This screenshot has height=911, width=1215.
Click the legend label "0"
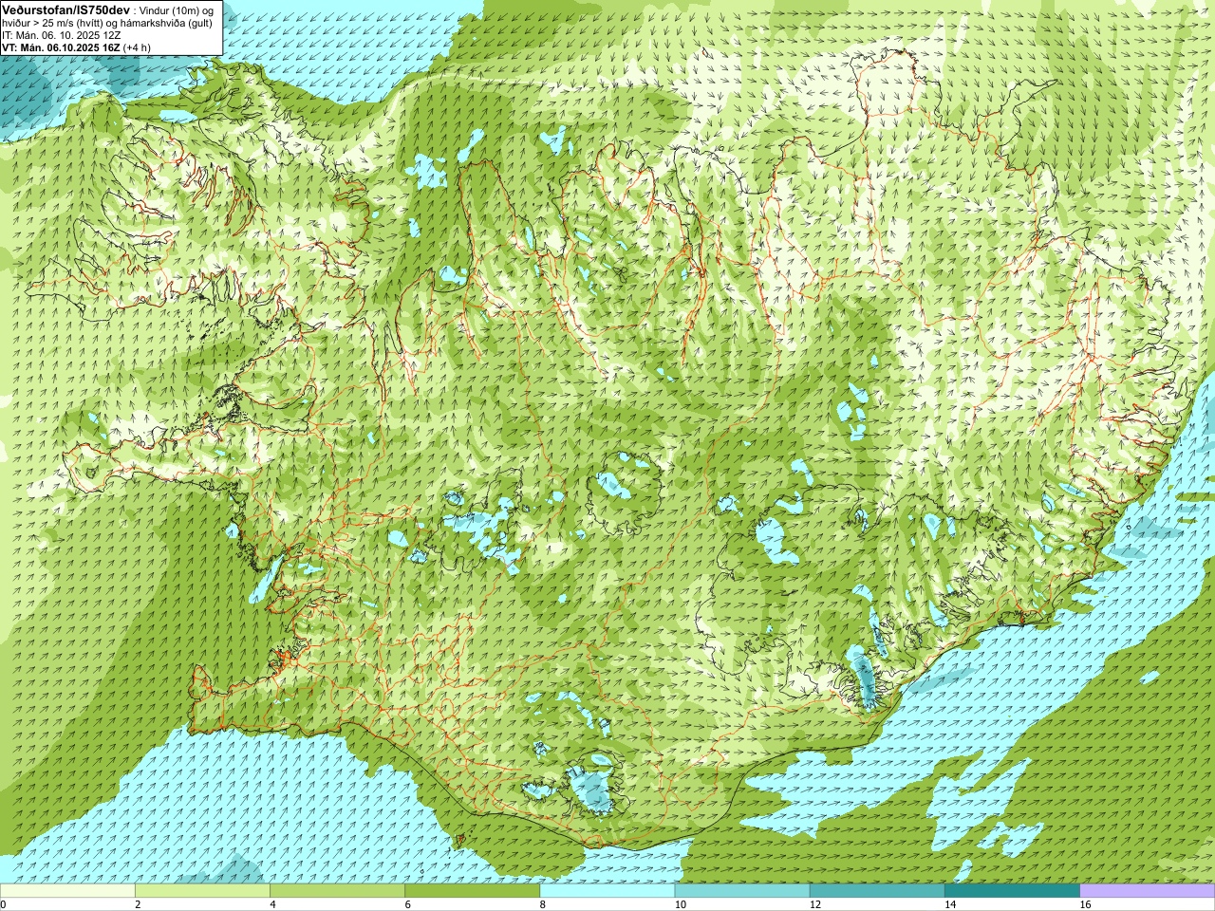click(x=4, y=904)
